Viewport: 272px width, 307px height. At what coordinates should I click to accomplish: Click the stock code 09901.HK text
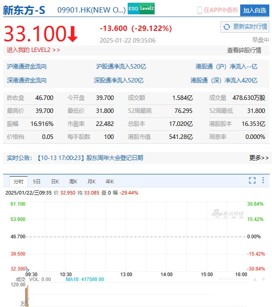pyautogui.click(x=91, y=10)
